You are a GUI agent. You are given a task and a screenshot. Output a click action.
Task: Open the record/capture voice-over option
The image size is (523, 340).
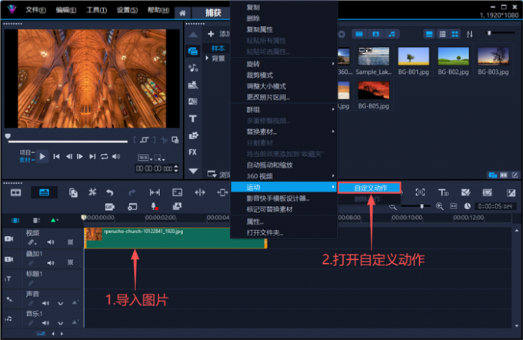(155, 206)
